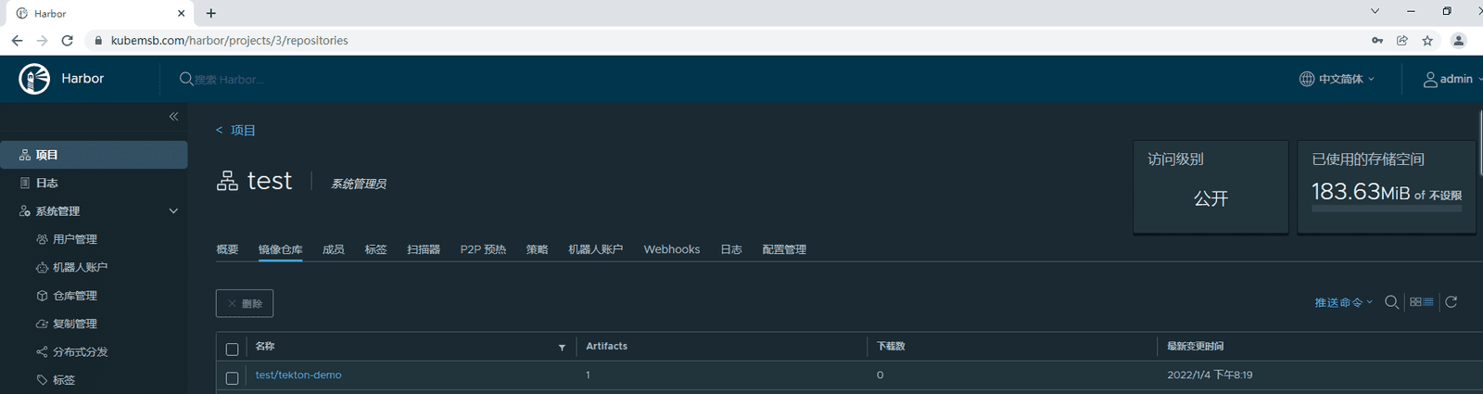1483x394 pixels.
Task: Sort by 最新变更时间 column header
Action: (1196, 347)
